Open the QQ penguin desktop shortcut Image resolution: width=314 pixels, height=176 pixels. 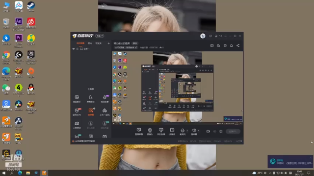31,89
